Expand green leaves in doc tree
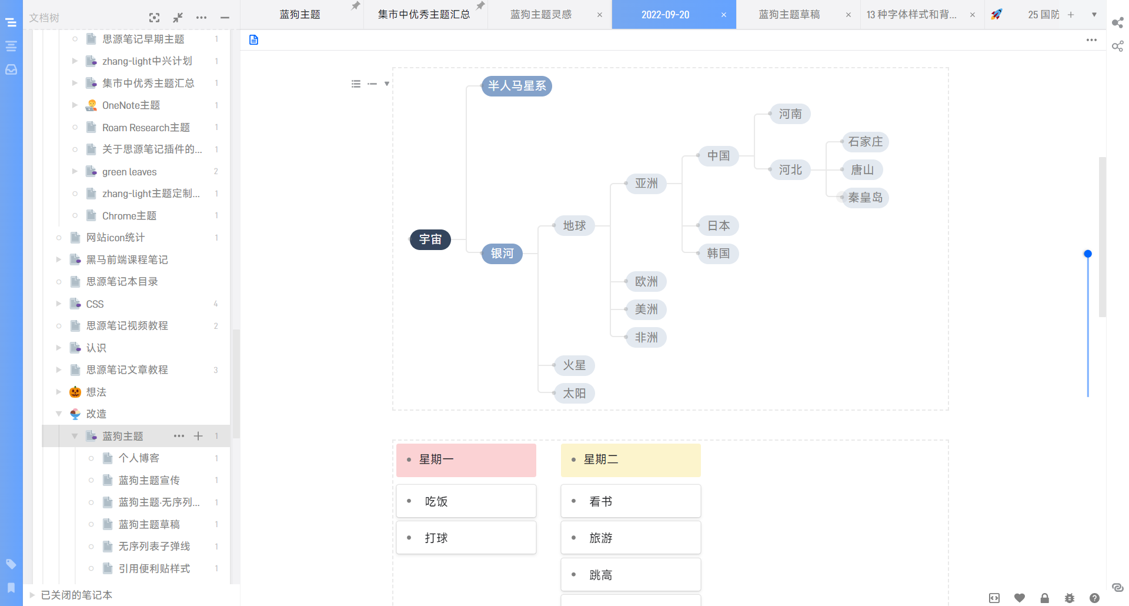Image resolution: width=1129 pixels, height=606 pixels. 75,171
